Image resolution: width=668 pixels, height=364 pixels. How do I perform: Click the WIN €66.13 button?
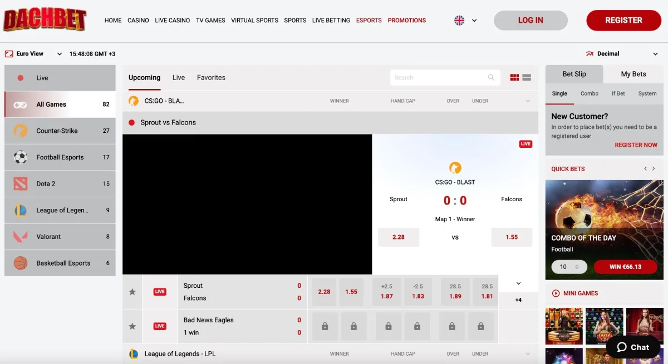(625, 267)
